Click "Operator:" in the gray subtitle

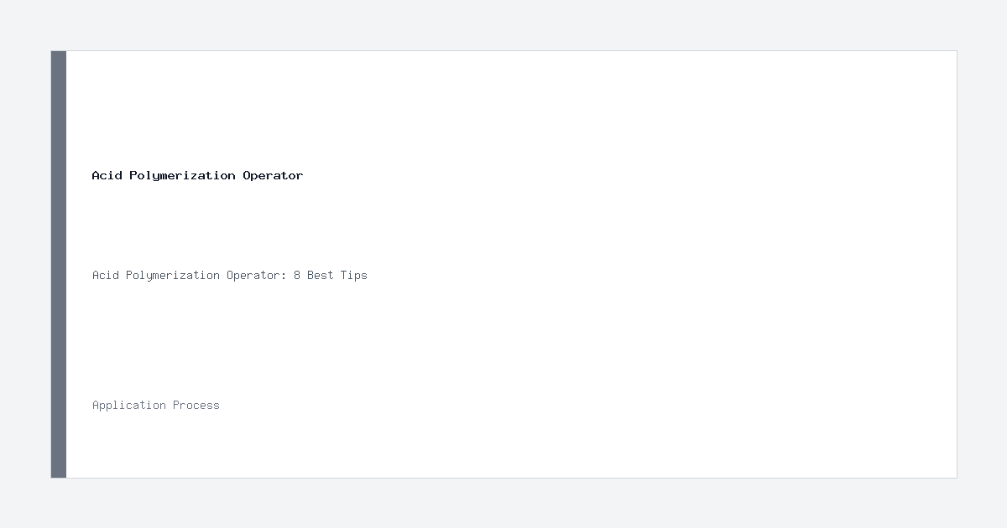(x=257, y=275)
